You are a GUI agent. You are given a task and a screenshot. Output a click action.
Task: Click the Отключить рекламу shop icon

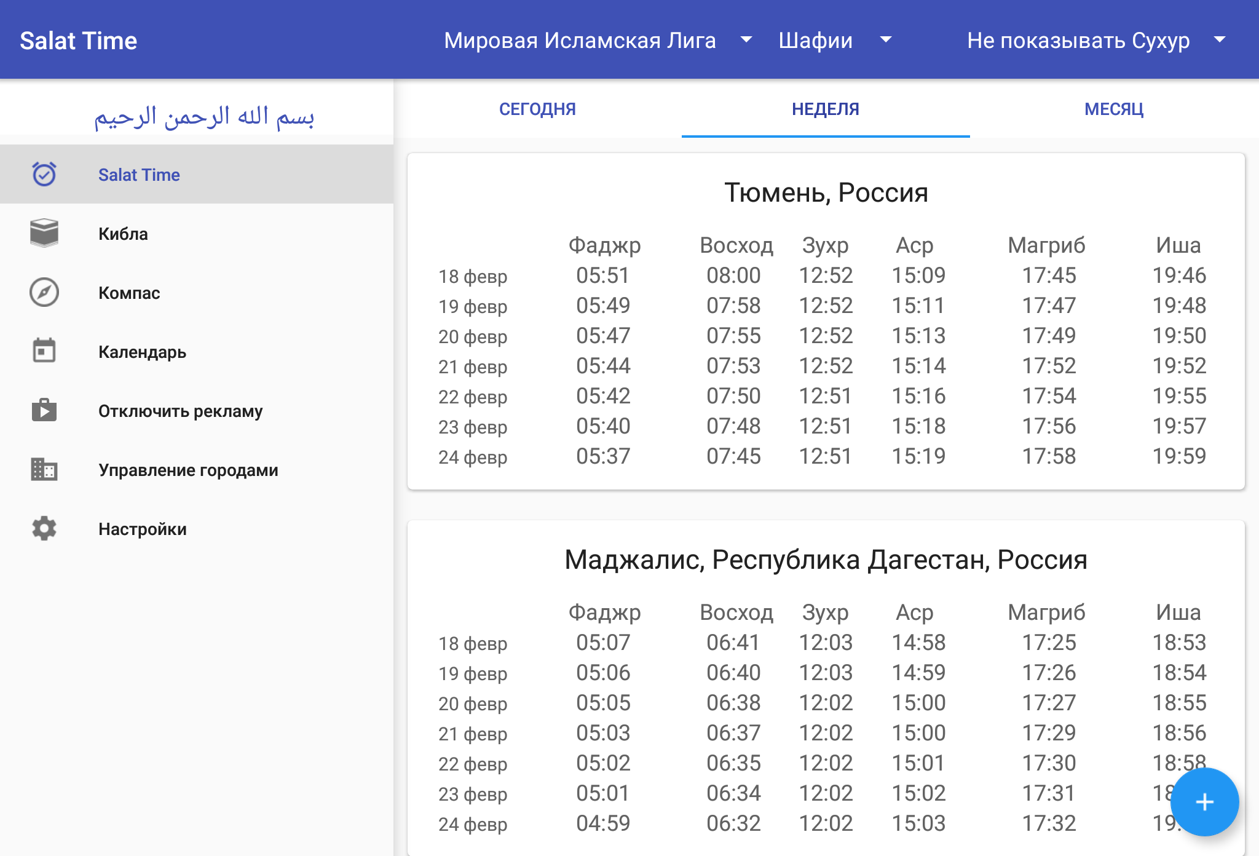click(x=44, y=410)
